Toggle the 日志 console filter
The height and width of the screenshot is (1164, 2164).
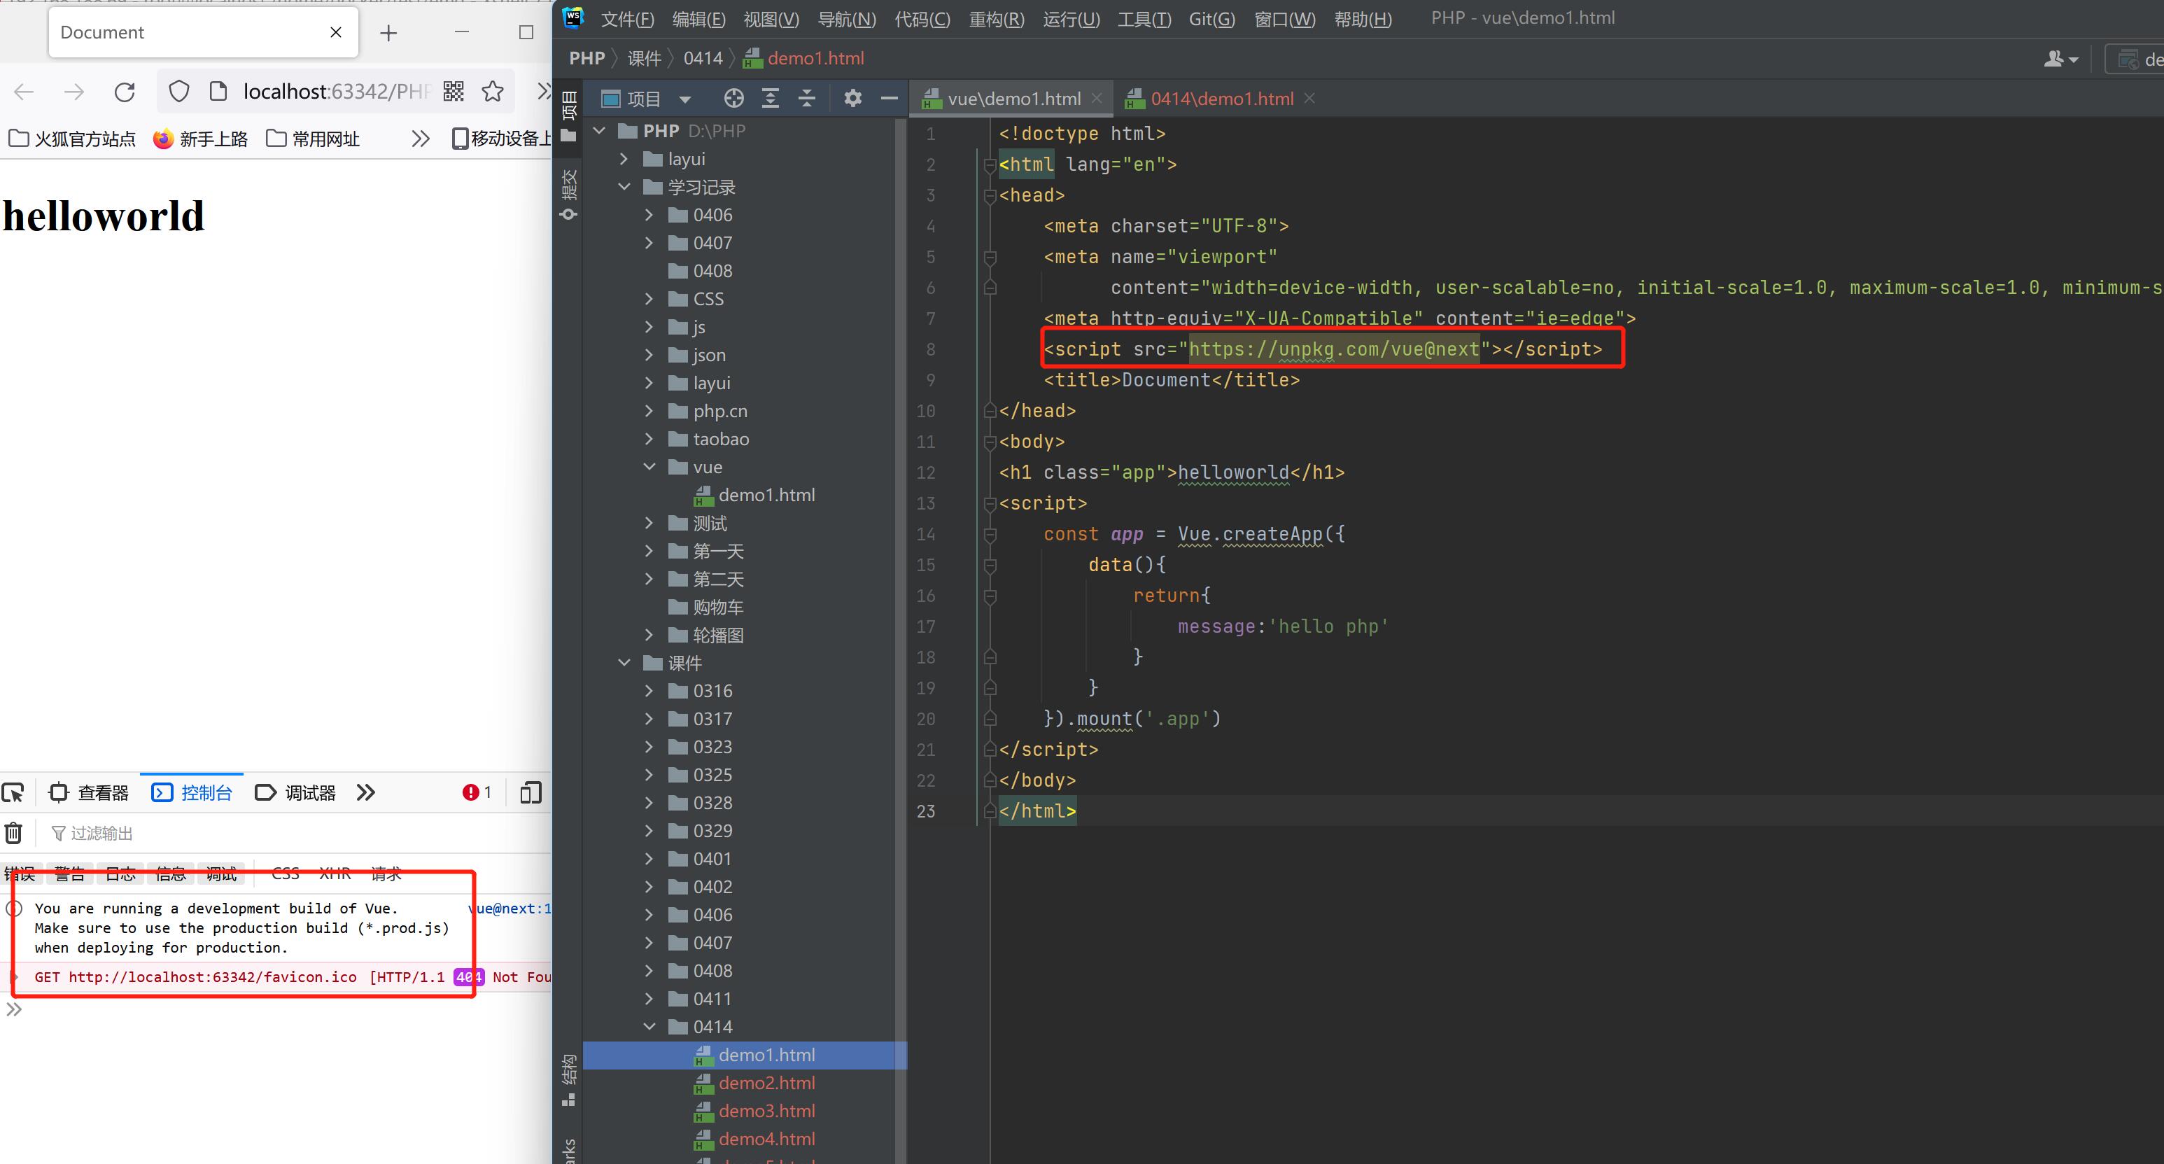pyautogui.click(x=120, y=874)
